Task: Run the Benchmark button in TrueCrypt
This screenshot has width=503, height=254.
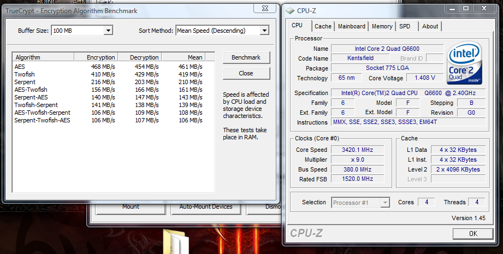Action: pyautogui.click(x=246, y=57)
